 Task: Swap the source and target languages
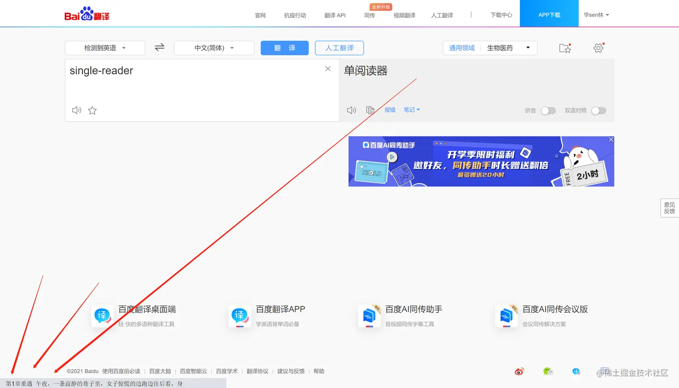pyautogui.click(x=159, y=48)
